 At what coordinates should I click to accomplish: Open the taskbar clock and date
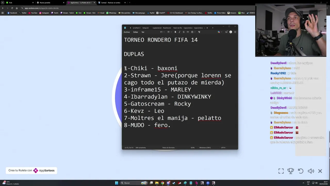[x=323, y=183]
